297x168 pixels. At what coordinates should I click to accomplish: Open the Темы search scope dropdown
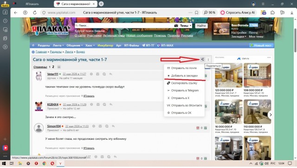[x=186, y=25]
